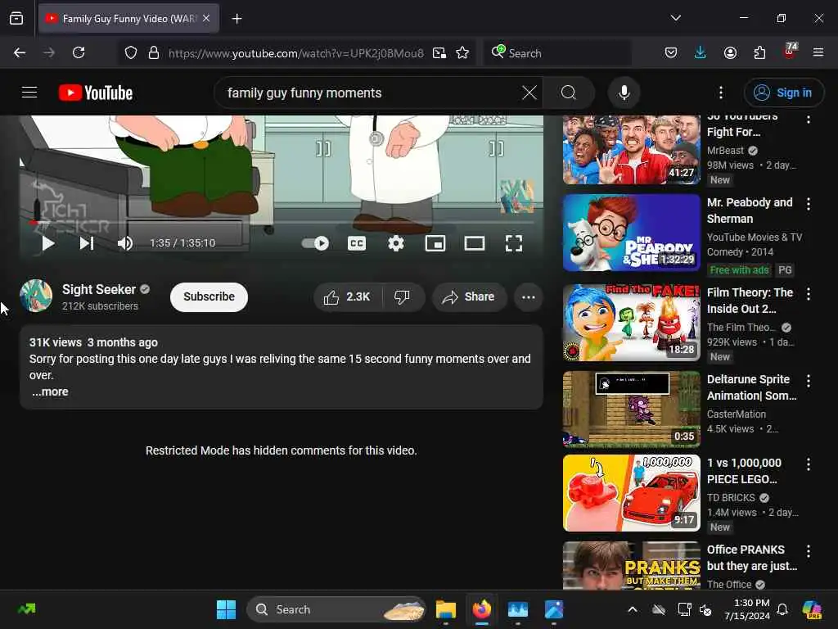Open the Mr. Peabody and Sherman thumbnail

[x=631, y=233]
